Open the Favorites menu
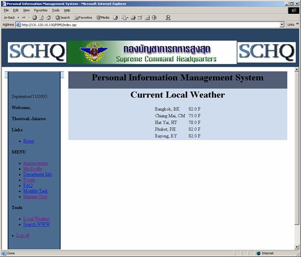The height and width of the screenshot is (257, 301). [x=41, y=10]
